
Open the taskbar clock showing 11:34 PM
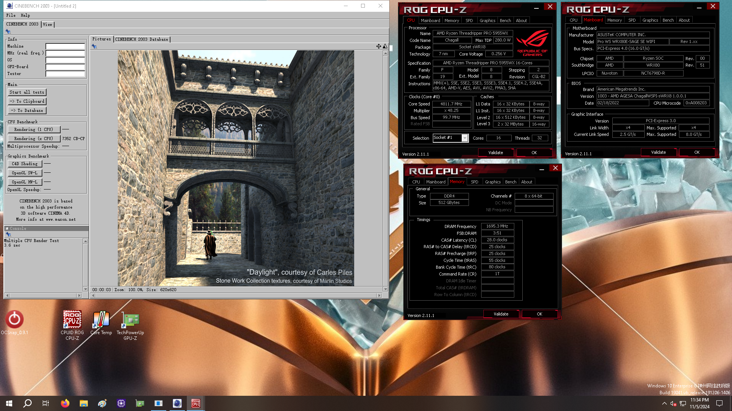700,403
